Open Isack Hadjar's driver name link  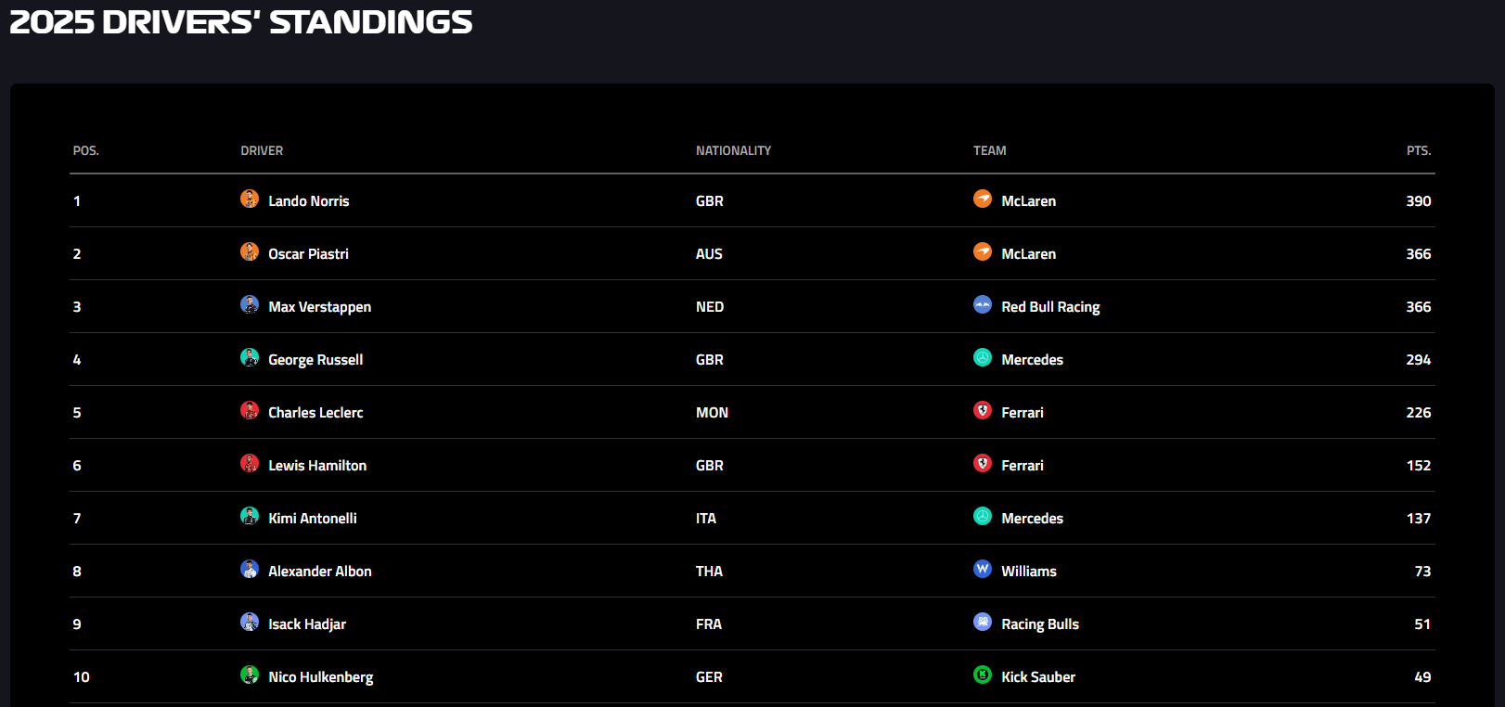(306, 624)
